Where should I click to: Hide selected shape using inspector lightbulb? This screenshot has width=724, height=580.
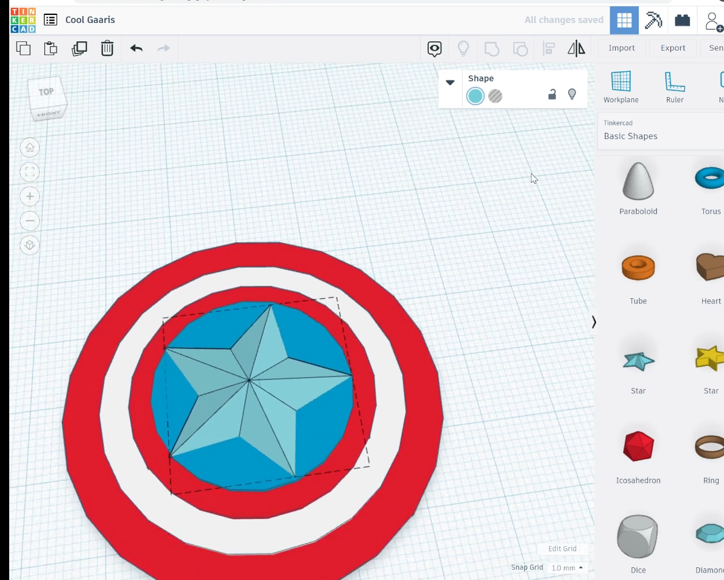coord(572,94)
